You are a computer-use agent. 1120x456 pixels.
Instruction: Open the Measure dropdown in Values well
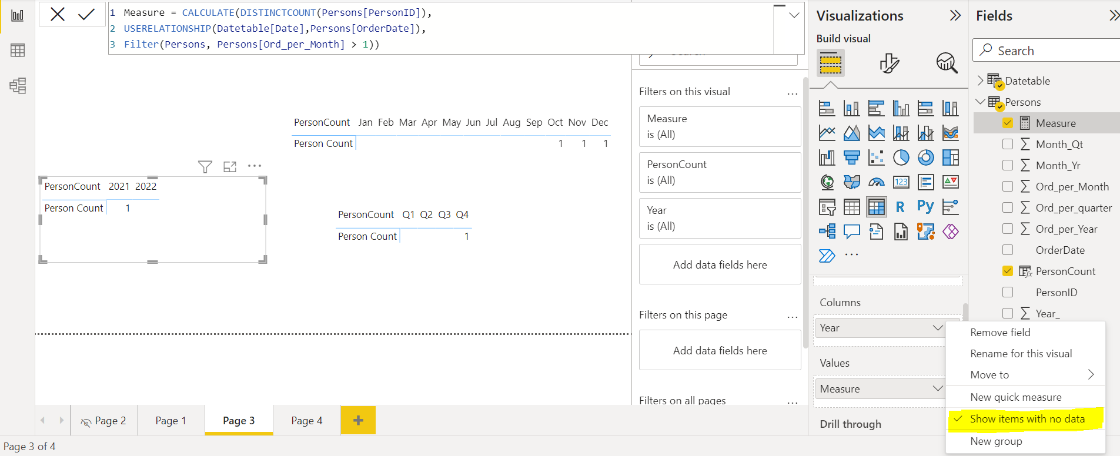click(938, 388)
